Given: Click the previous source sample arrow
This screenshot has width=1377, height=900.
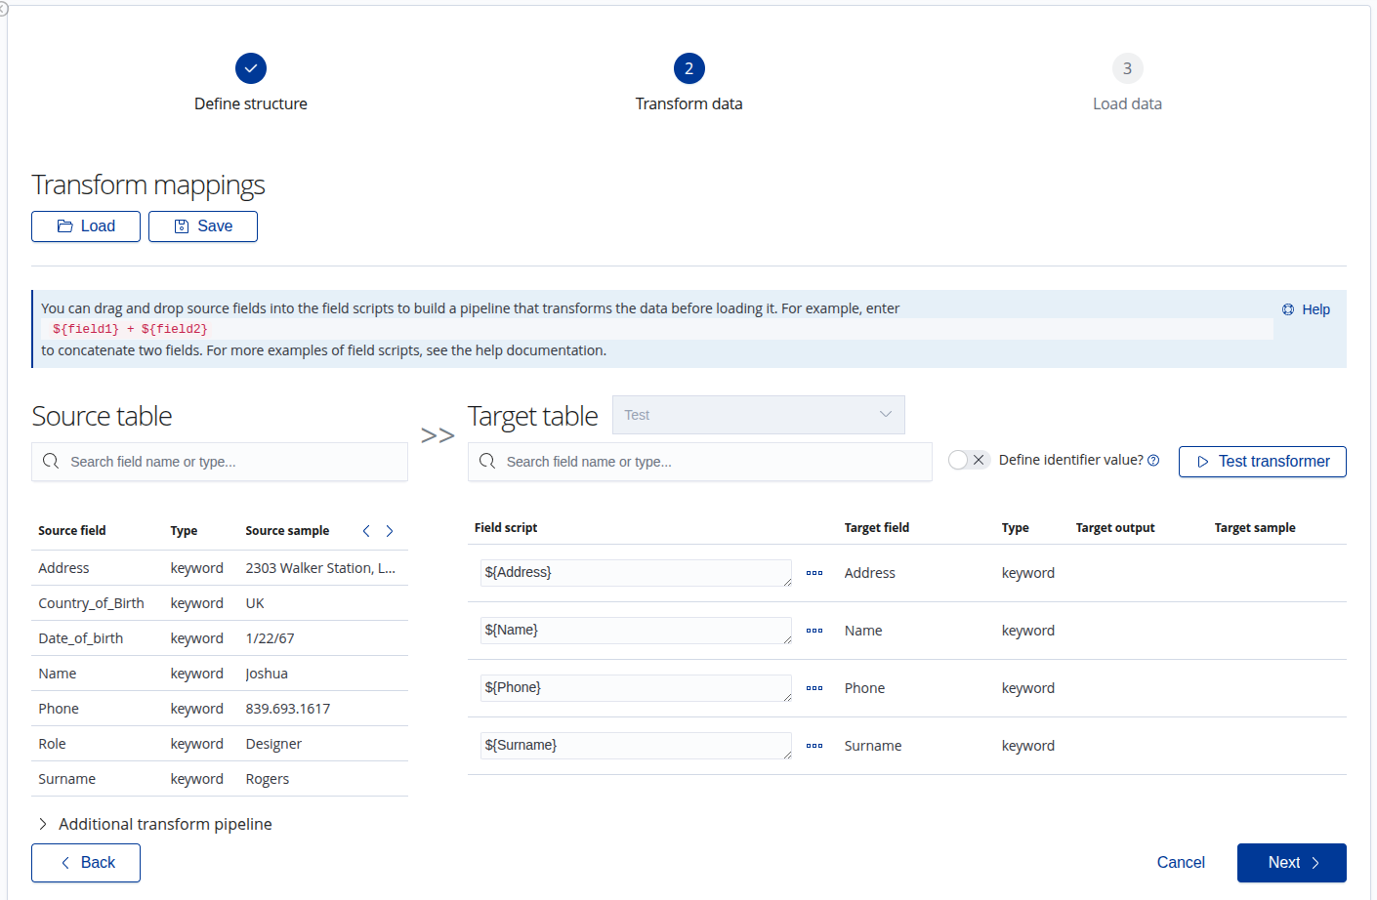Looking at the screenshot, I should coord(366,531).
